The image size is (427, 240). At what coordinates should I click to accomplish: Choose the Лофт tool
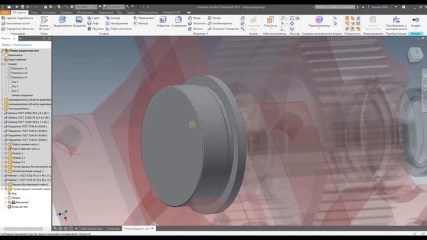[93, 23]
